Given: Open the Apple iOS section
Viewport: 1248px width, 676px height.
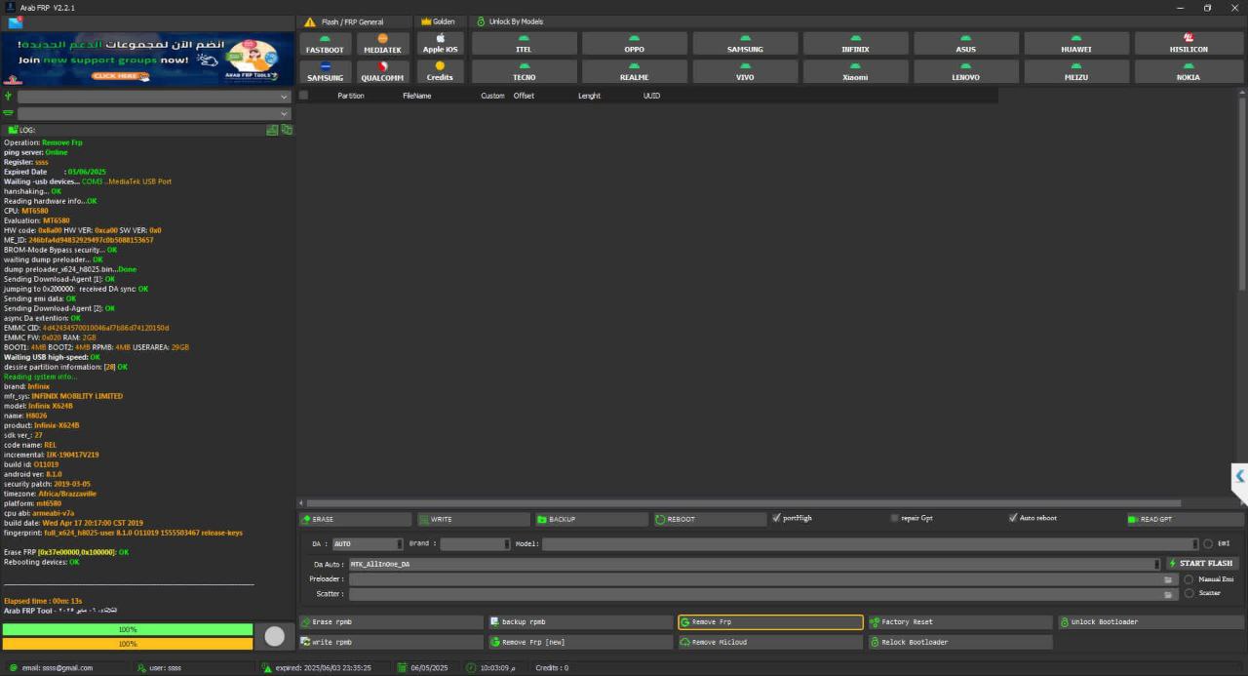Looking at the screenshot, I should click(440, 44).
